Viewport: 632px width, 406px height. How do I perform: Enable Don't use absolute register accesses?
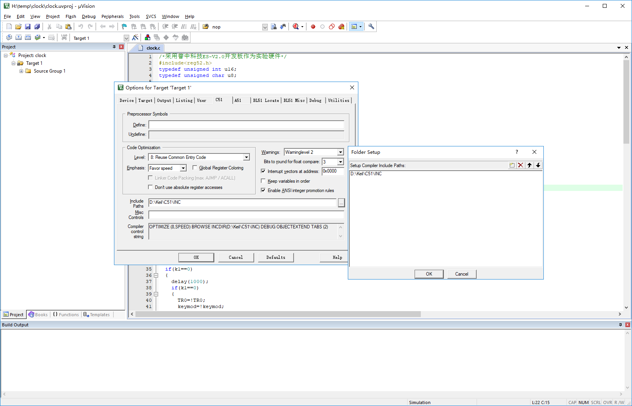click(150, 187)
